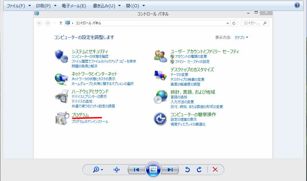Image resolution: width=307 pixels, height=181 pixels.
Task: Open システムとセキュリティ category
Action: tap(90, 51)
